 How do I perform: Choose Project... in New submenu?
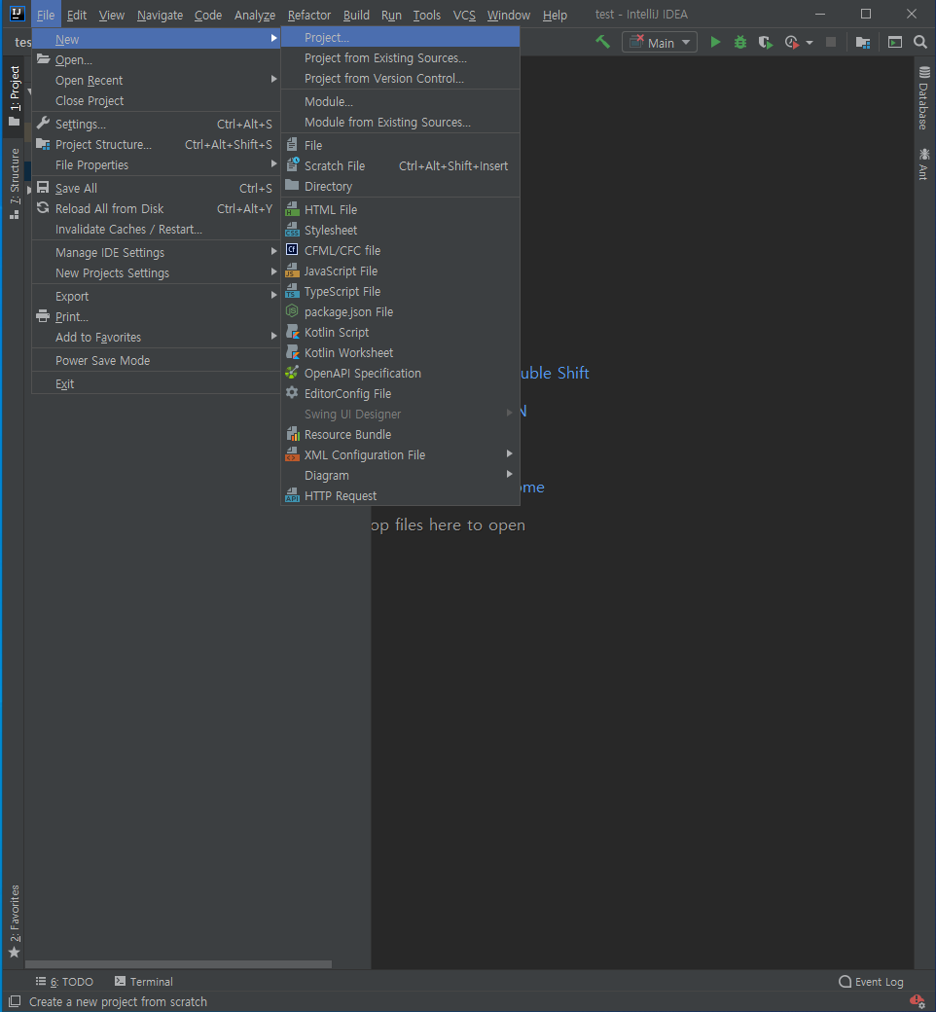[x=400, y=37]
